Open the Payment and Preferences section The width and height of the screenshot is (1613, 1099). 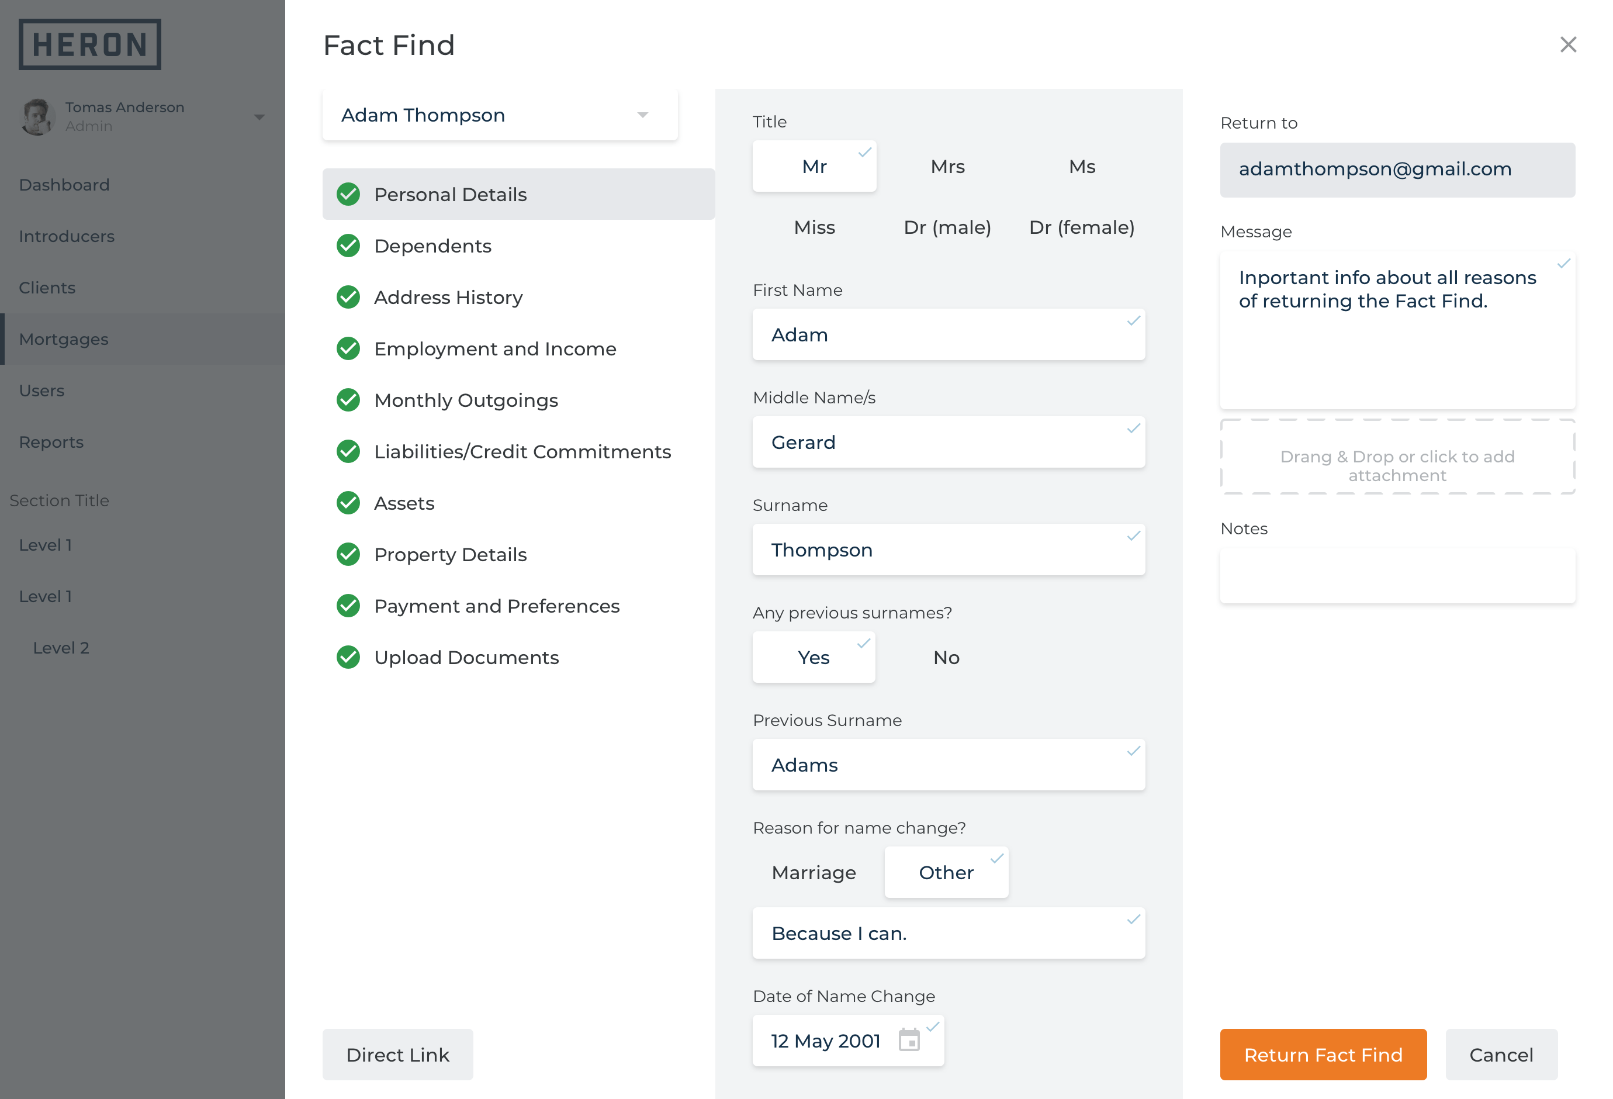coord(518,606)
